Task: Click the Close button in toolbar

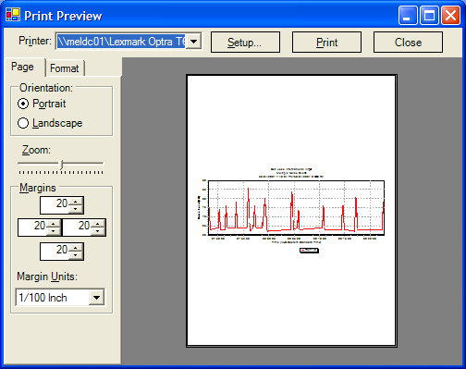Action: [x=408, y=43]
